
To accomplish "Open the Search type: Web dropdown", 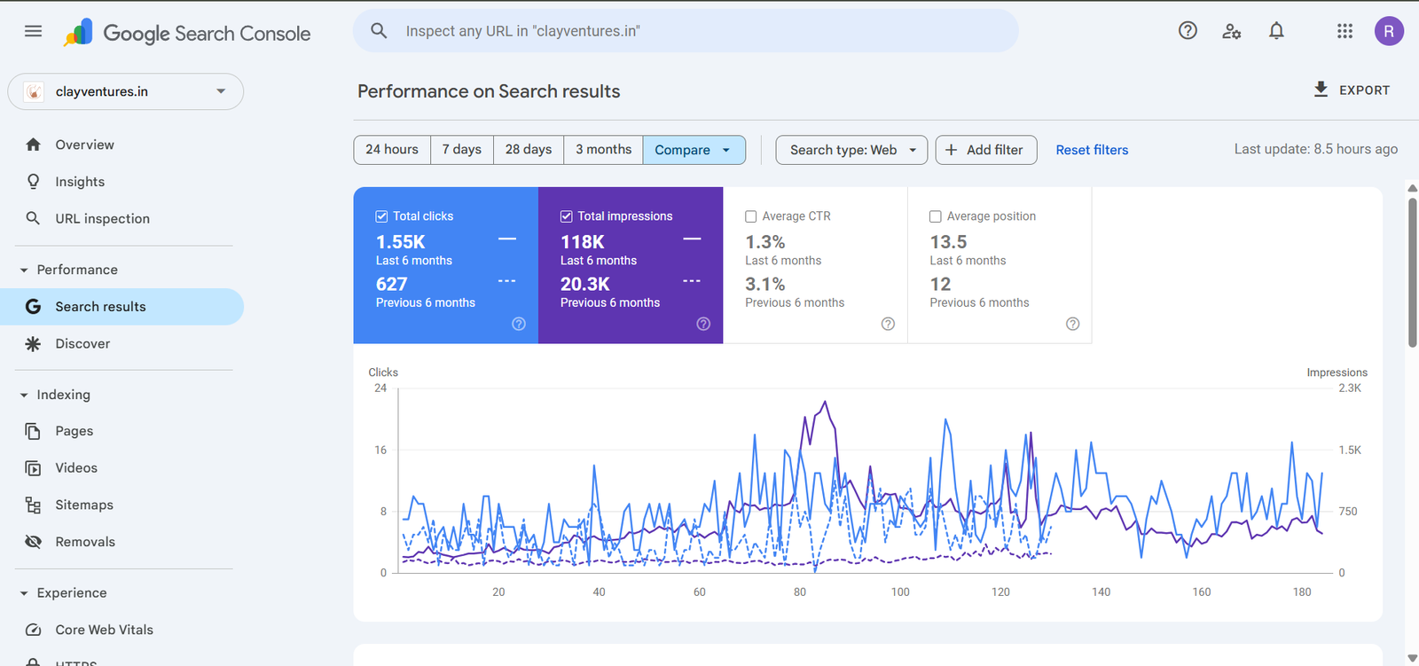I will click(x=851, y=150).
